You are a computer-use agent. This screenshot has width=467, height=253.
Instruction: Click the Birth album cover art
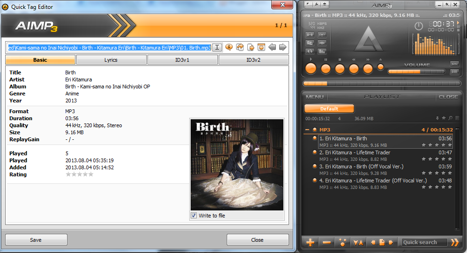(x=237, y=165)
